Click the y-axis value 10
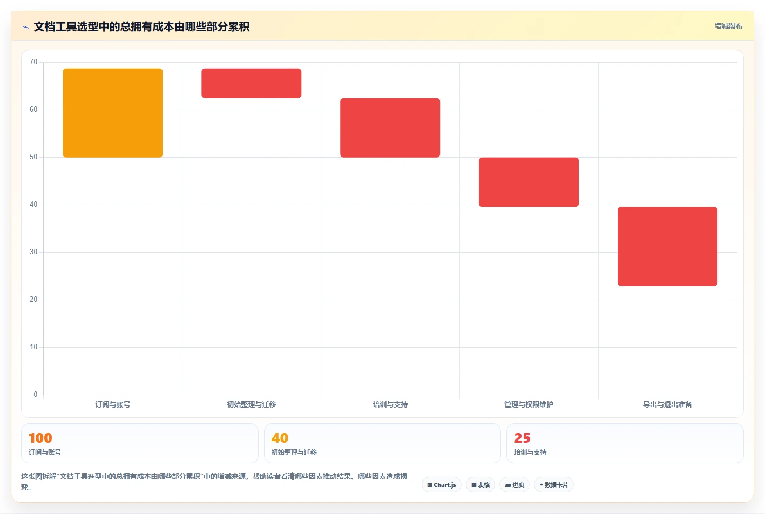765x514 pixels. pyautogui.click(x=33, y=347)
